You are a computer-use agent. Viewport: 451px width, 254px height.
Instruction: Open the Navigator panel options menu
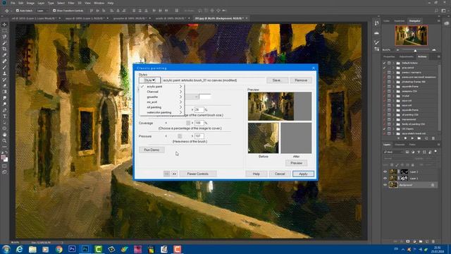click(x=438, y=21)
